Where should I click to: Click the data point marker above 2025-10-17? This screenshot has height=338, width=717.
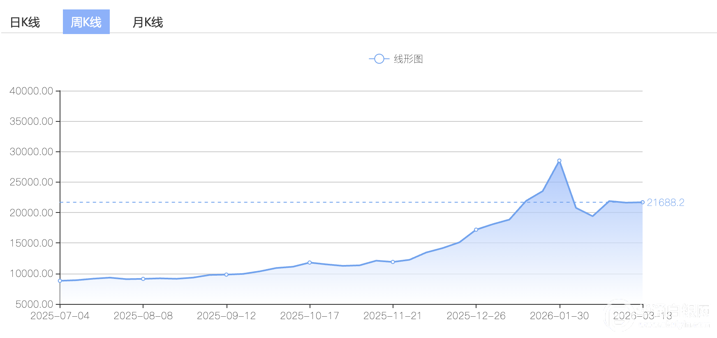310,263
